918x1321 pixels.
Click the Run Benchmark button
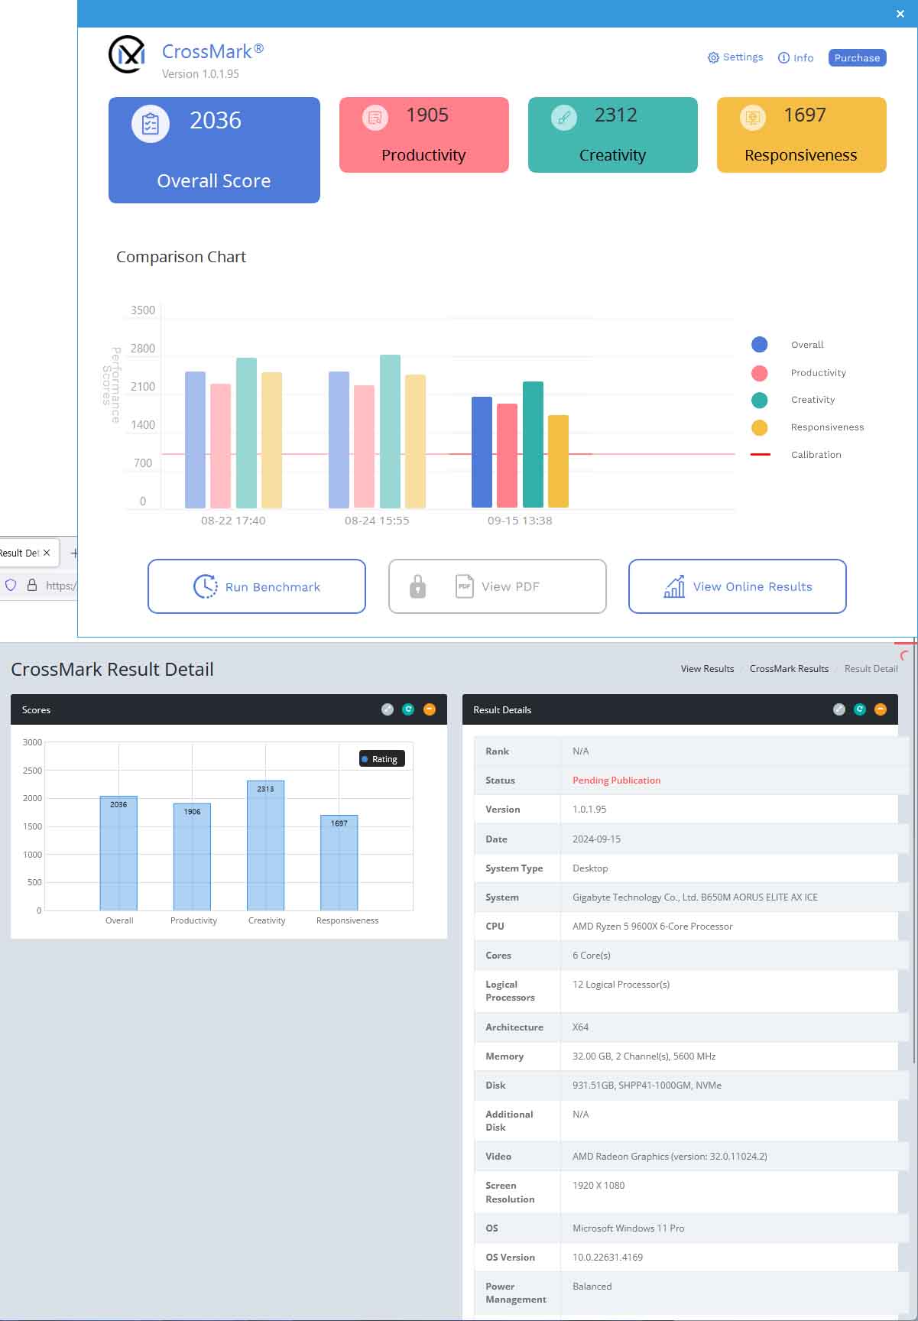(x=257, y=586)
